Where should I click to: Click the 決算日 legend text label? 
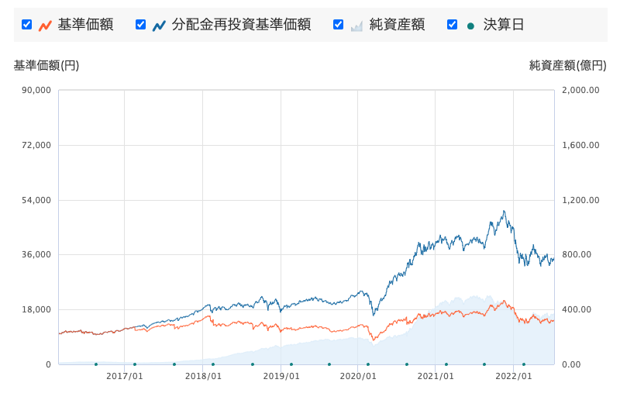coord(504,25)
